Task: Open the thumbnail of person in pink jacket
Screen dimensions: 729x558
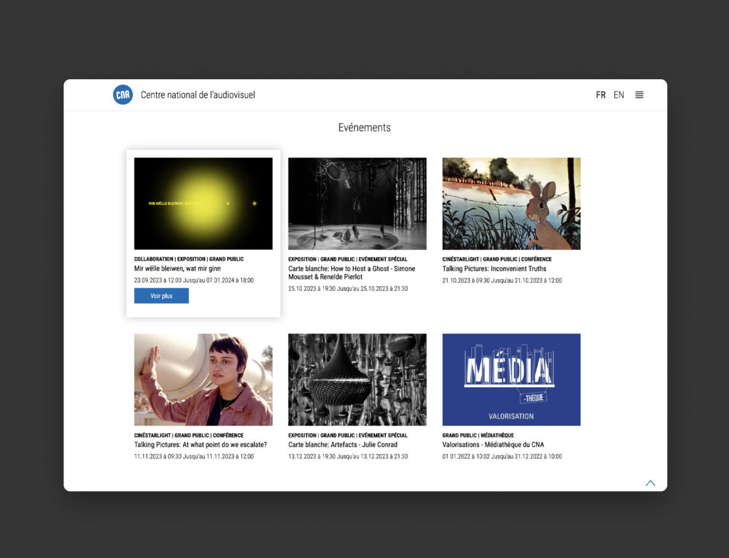Action: point(203,379)
